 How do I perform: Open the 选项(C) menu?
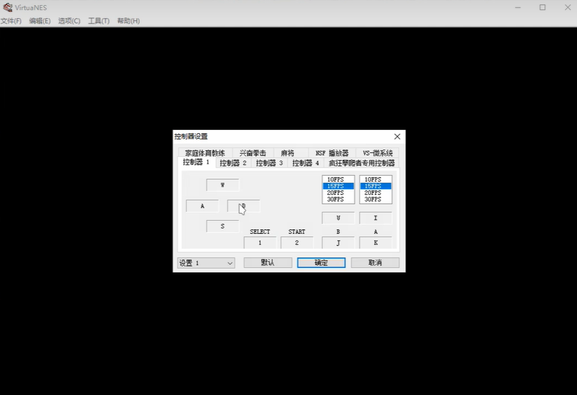69,21
